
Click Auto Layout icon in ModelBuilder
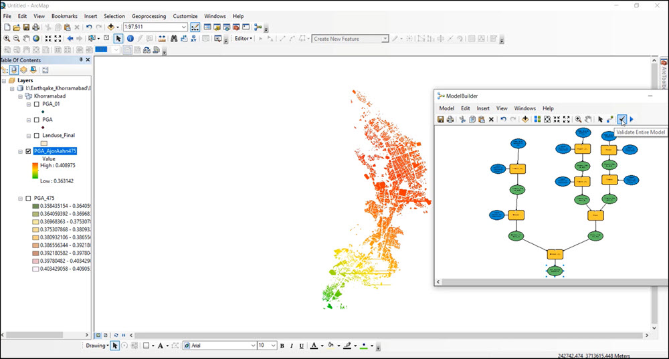click(x=537, y=119)
